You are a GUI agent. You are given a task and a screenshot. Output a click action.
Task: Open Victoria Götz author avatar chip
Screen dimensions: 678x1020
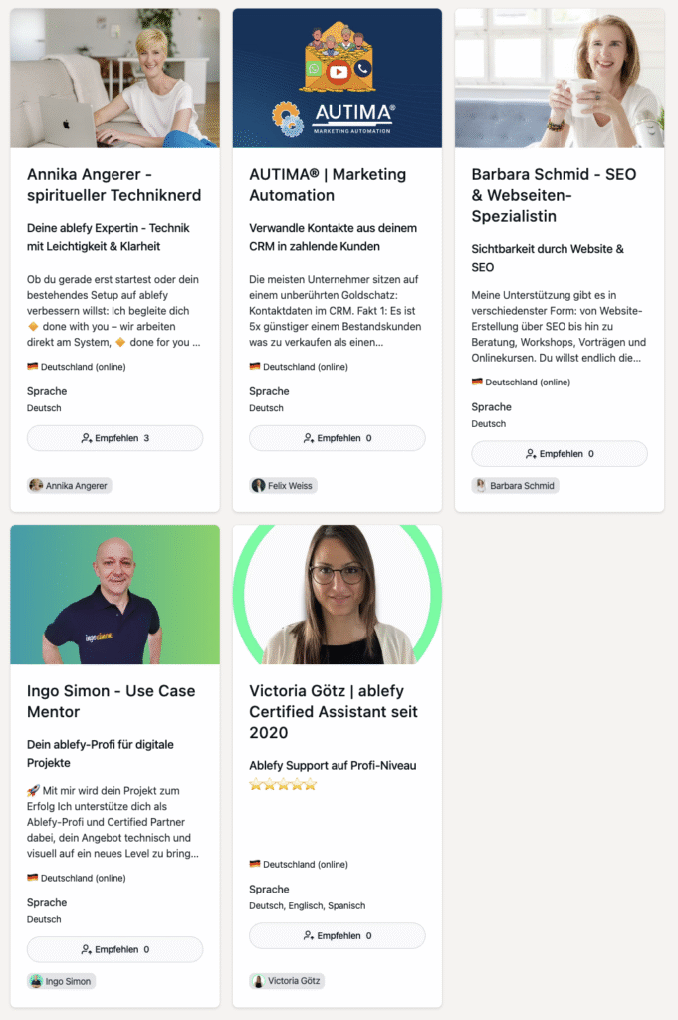pos(287,981)
